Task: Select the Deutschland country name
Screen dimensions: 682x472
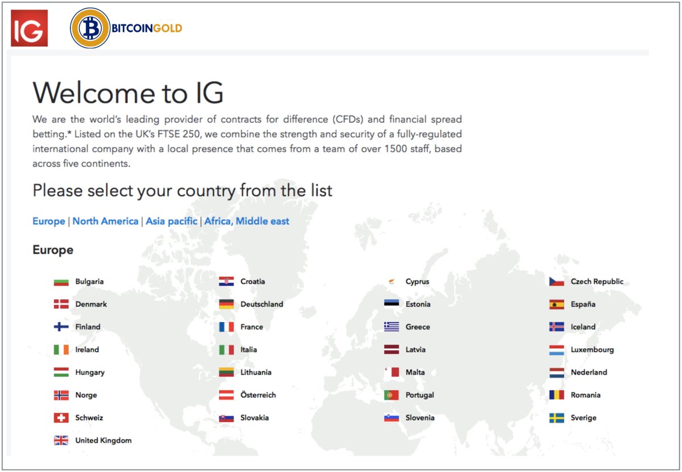Action: 262,304
